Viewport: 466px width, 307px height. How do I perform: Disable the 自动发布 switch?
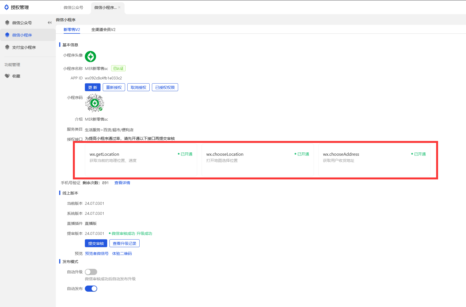pos(91,289)
